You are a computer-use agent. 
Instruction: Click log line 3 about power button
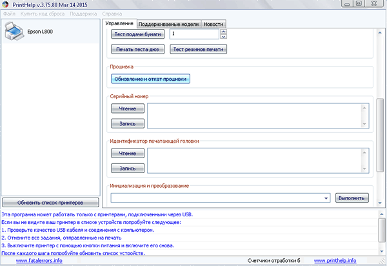pos(88,245)
